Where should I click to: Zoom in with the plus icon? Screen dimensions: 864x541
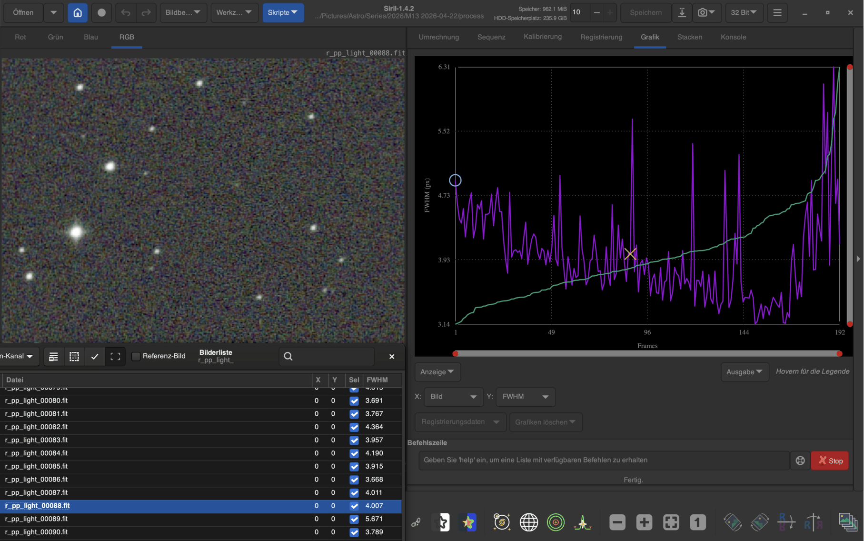point(644,522)
